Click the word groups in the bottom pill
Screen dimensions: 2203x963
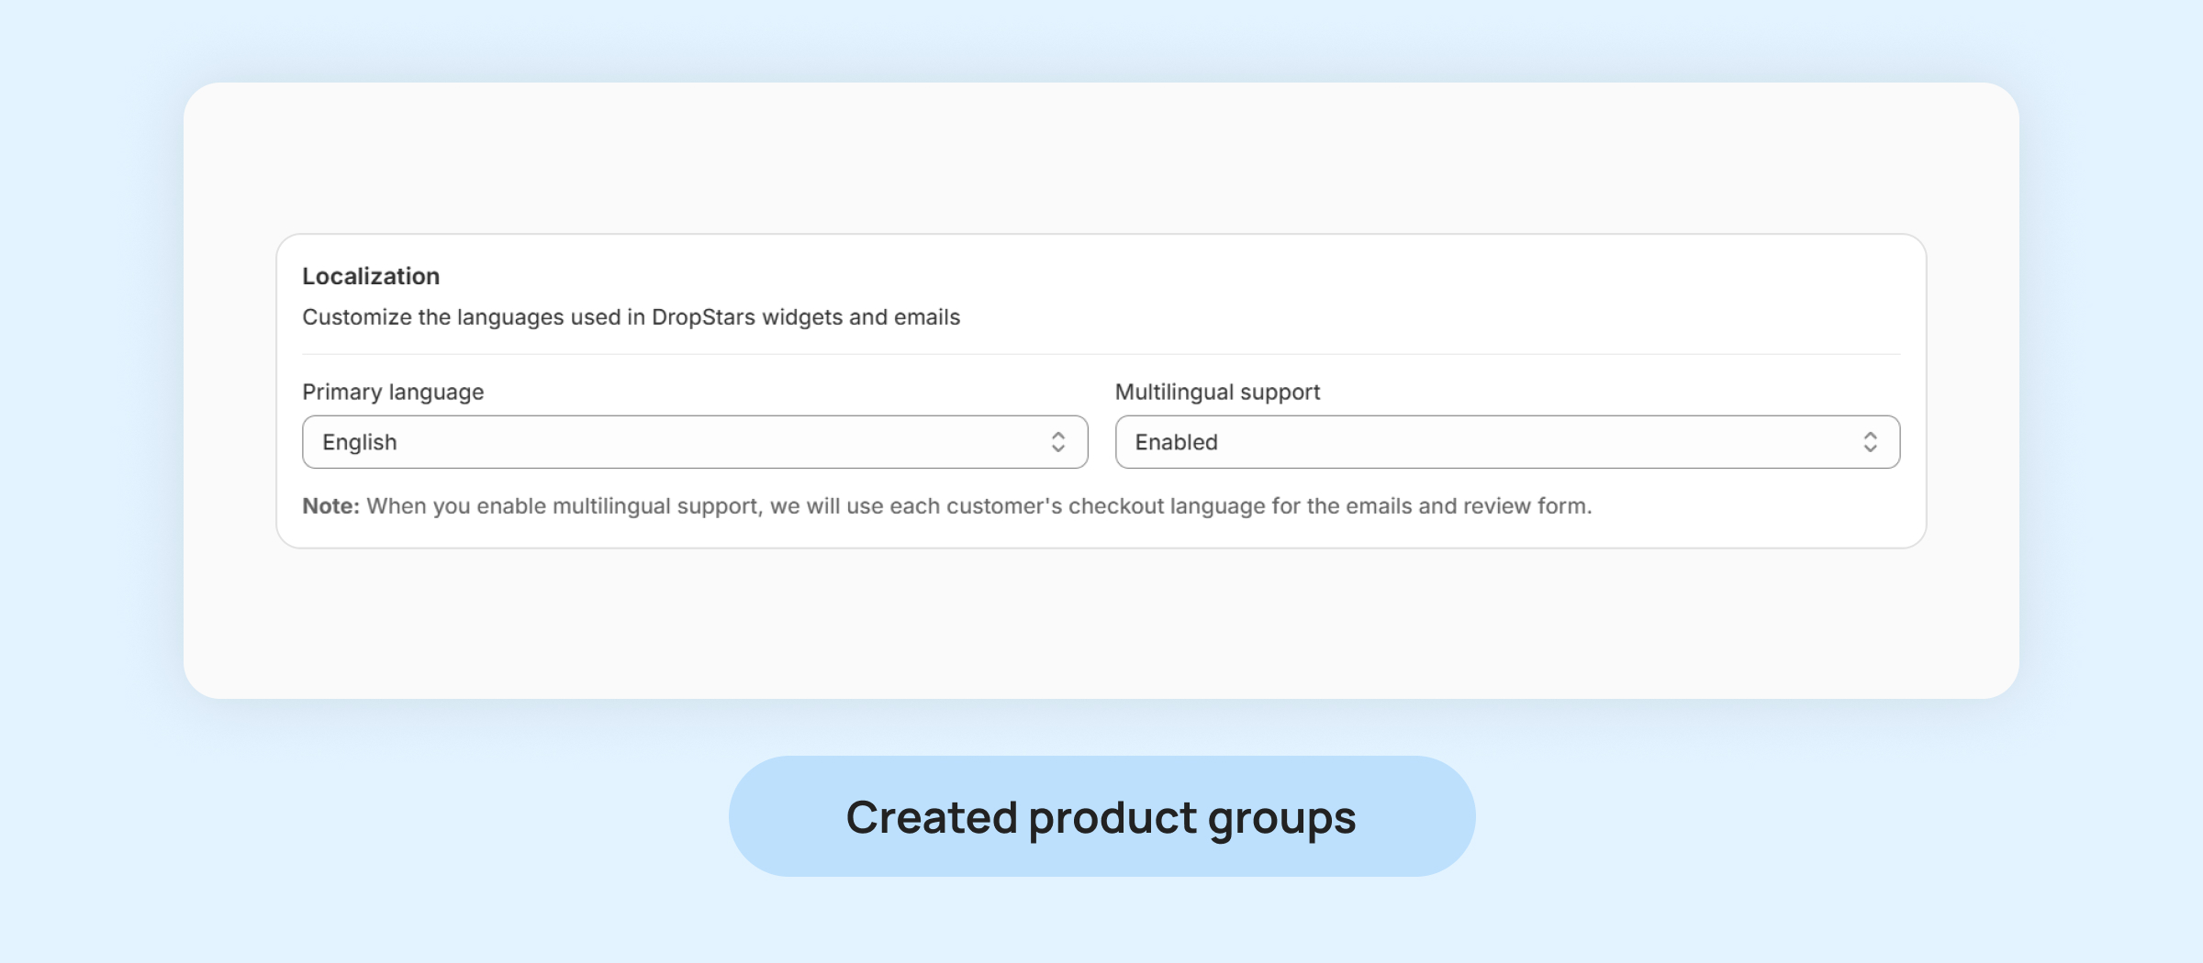[1281, 816]
